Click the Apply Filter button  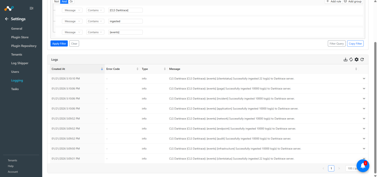coord(59,43)
